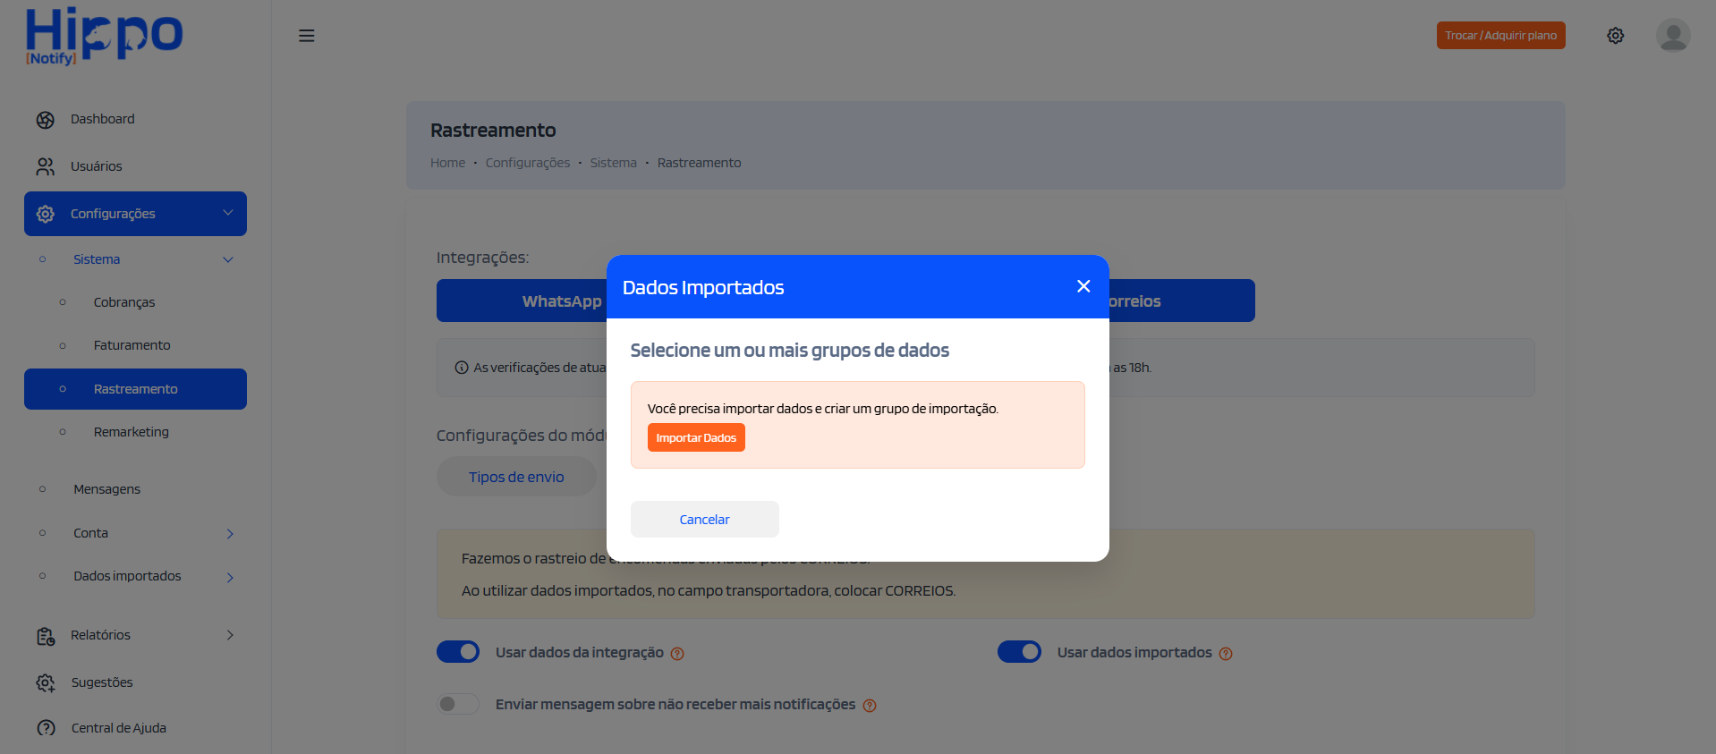This screenshot has width=1716, height=754.
Task: Click the 'Integrações:' label
Action: tap(483, 258)
